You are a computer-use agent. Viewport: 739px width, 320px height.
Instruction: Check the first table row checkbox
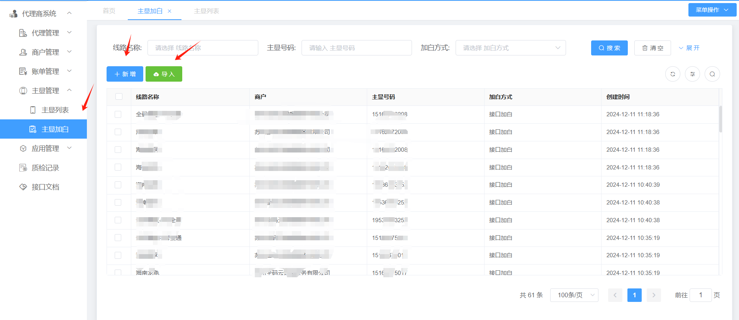[x=118, y=114]
